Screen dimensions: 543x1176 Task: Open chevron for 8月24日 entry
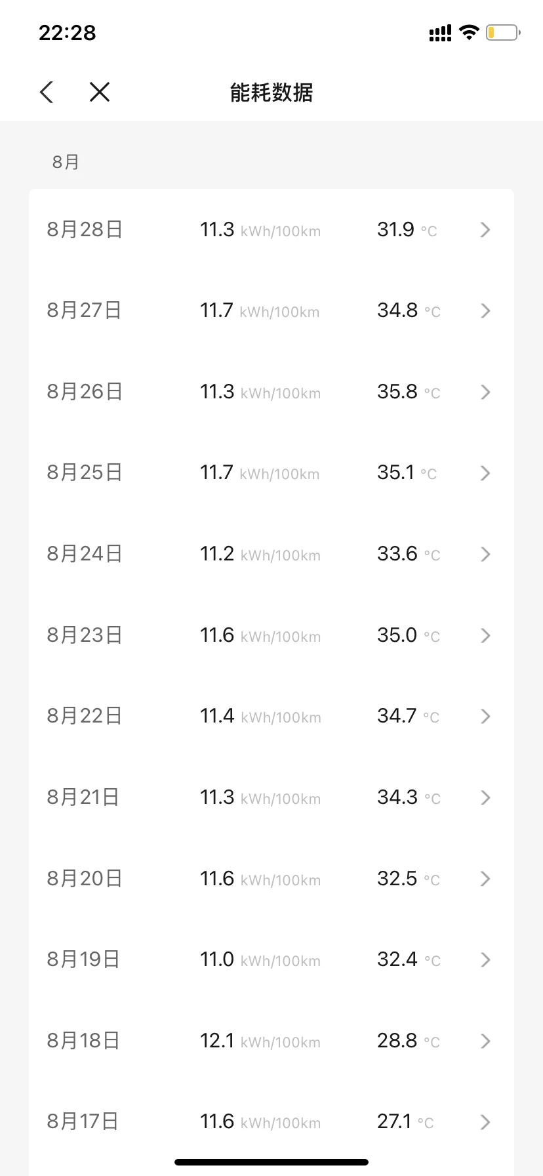pos(485,554)
